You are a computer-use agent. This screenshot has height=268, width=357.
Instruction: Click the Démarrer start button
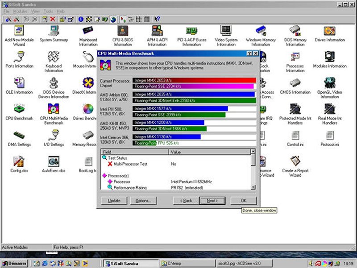(15, 264)
